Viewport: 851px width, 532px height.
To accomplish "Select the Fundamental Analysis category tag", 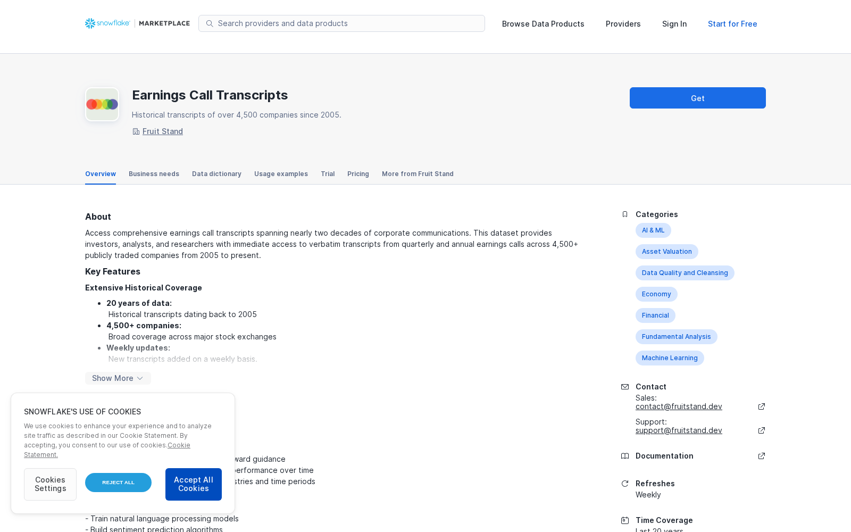I will tap(677, 337).
